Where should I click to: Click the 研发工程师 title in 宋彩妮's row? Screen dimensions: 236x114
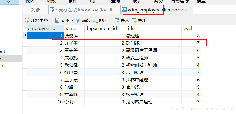click(153, 58)
